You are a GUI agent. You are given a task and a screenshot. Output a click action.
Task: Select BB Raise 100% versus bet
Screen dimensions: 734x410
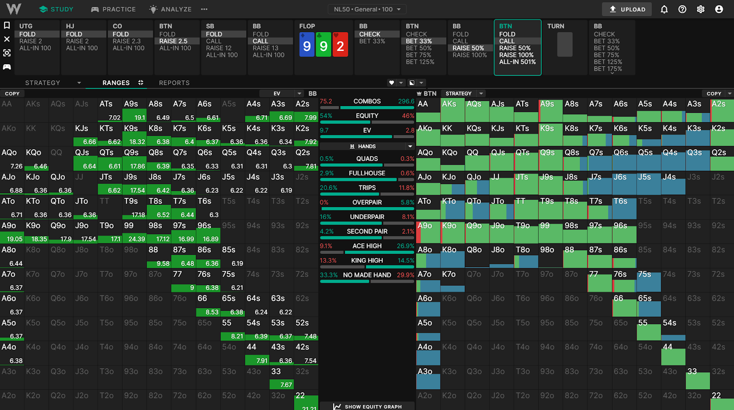coord(470,55)
